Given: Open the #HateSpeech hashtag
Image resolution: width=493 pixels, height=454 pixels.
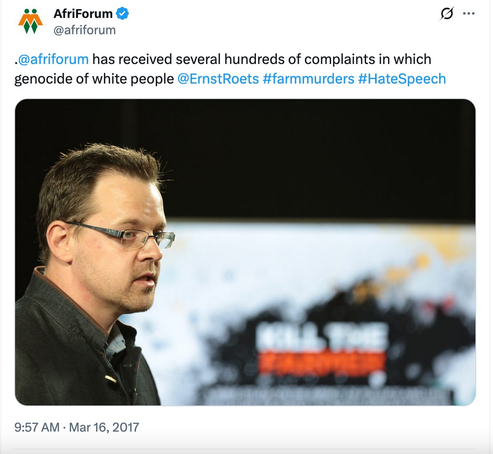Looking at the screenshot, I should (402, 79).
